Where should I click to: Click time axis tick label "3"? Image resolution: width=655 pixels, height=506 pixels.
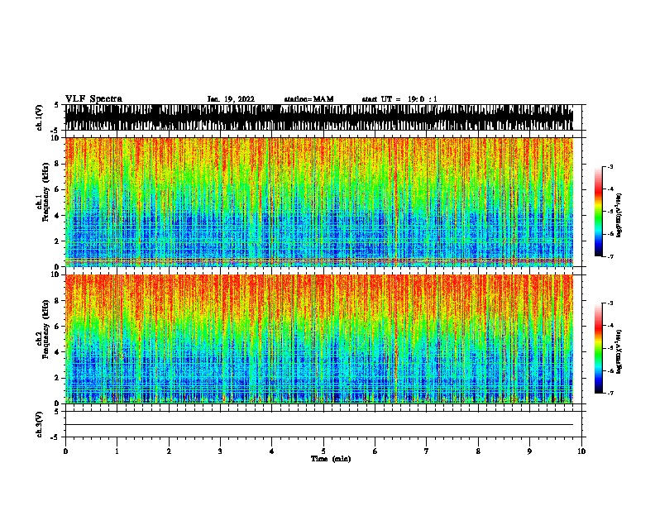pyautogui.click(x=220, y=451)
